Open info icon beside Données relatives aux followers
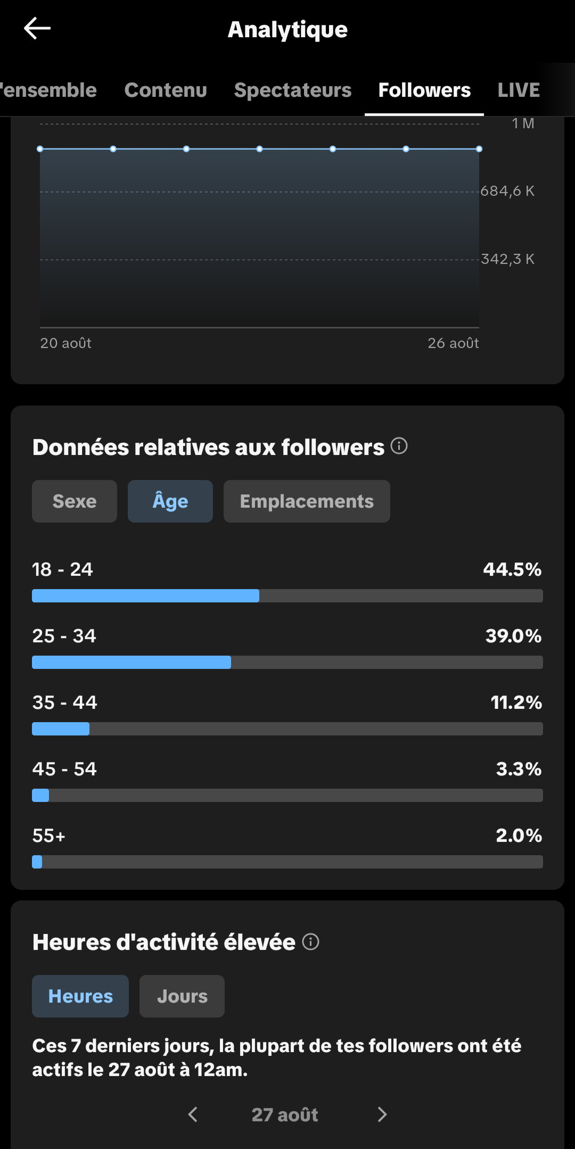Viewport: 575px width, 1149px height. (x=399, y=446)
